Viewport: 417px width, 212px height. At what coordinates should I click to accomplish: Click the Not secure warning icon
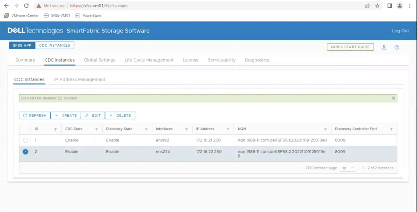coord(39,6)
